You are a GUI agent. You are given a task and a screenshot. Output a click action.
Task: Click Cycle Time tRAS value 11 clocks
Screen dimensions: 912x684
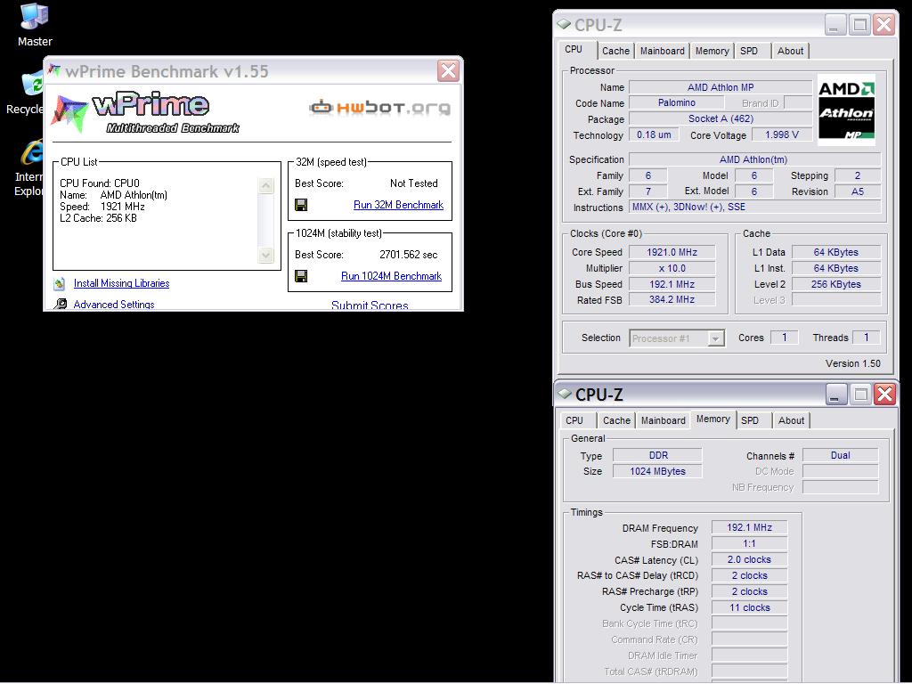pos(749,607)
